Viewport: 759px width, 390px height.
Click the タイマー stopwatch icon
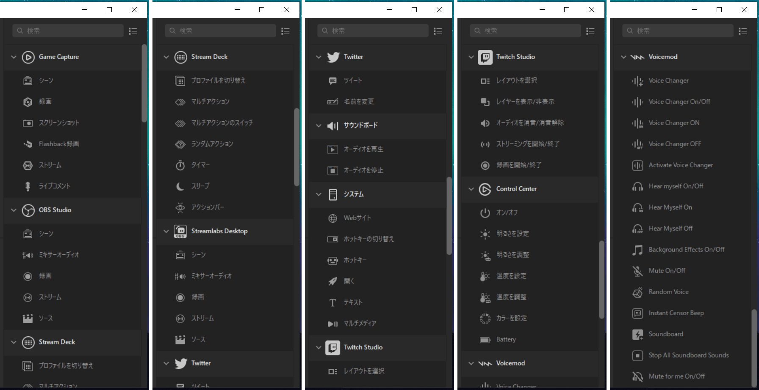pyautogui.click(x=180, y=165)
